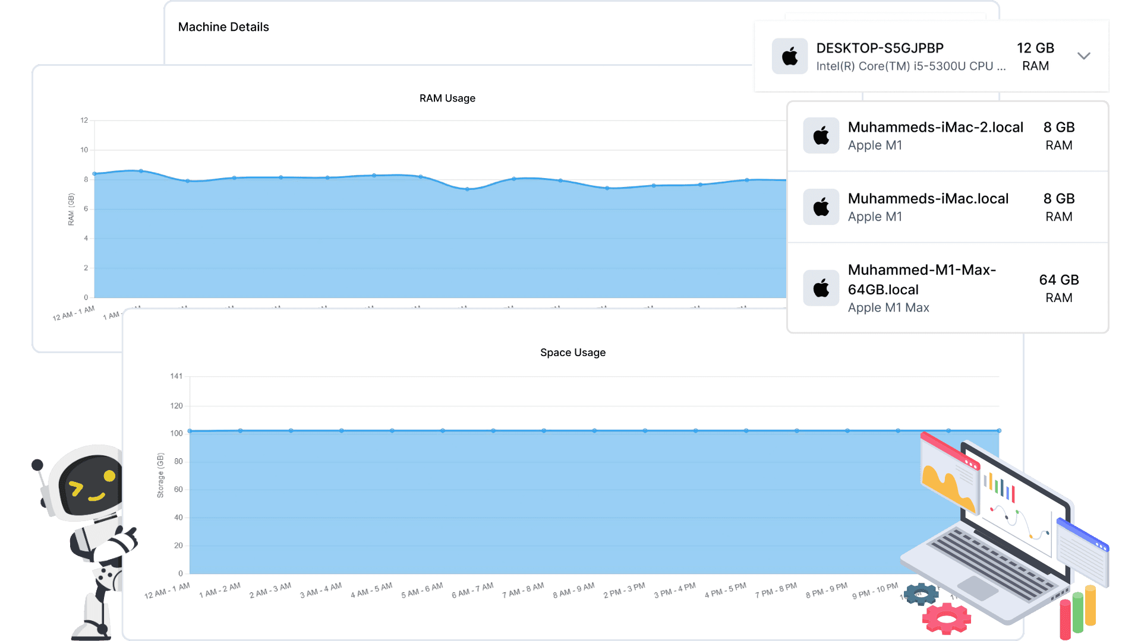Click the Machine Details heading
The width and height of the screenshot is (1141, 641).
coord(223,27)
